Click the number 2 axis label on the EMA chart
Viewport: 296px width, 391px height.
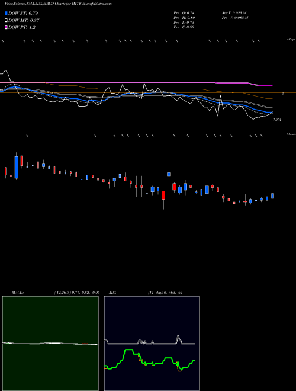pyautogui.click(x=283, y=94)
